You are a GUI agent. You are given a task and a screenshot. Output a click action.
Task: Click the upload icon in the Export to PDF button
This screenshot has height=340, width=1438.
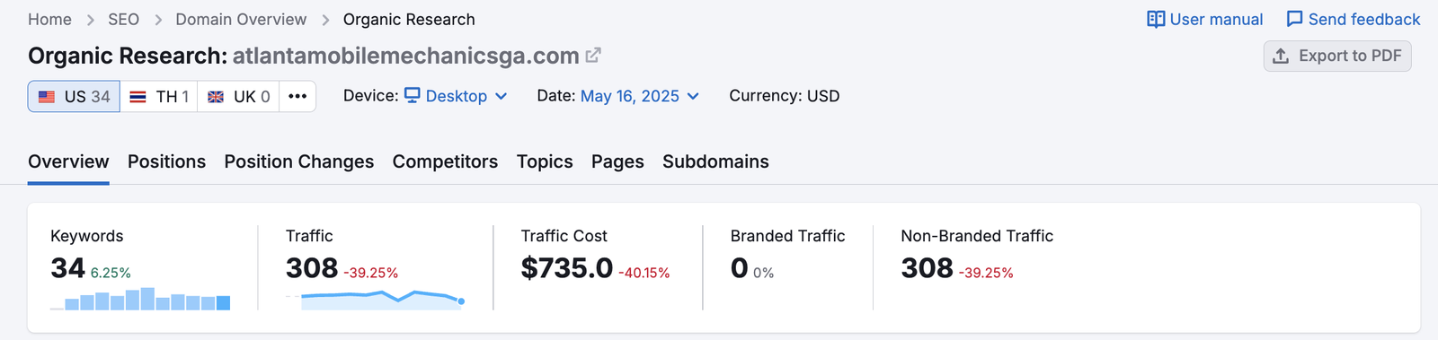coord(1281,56)
